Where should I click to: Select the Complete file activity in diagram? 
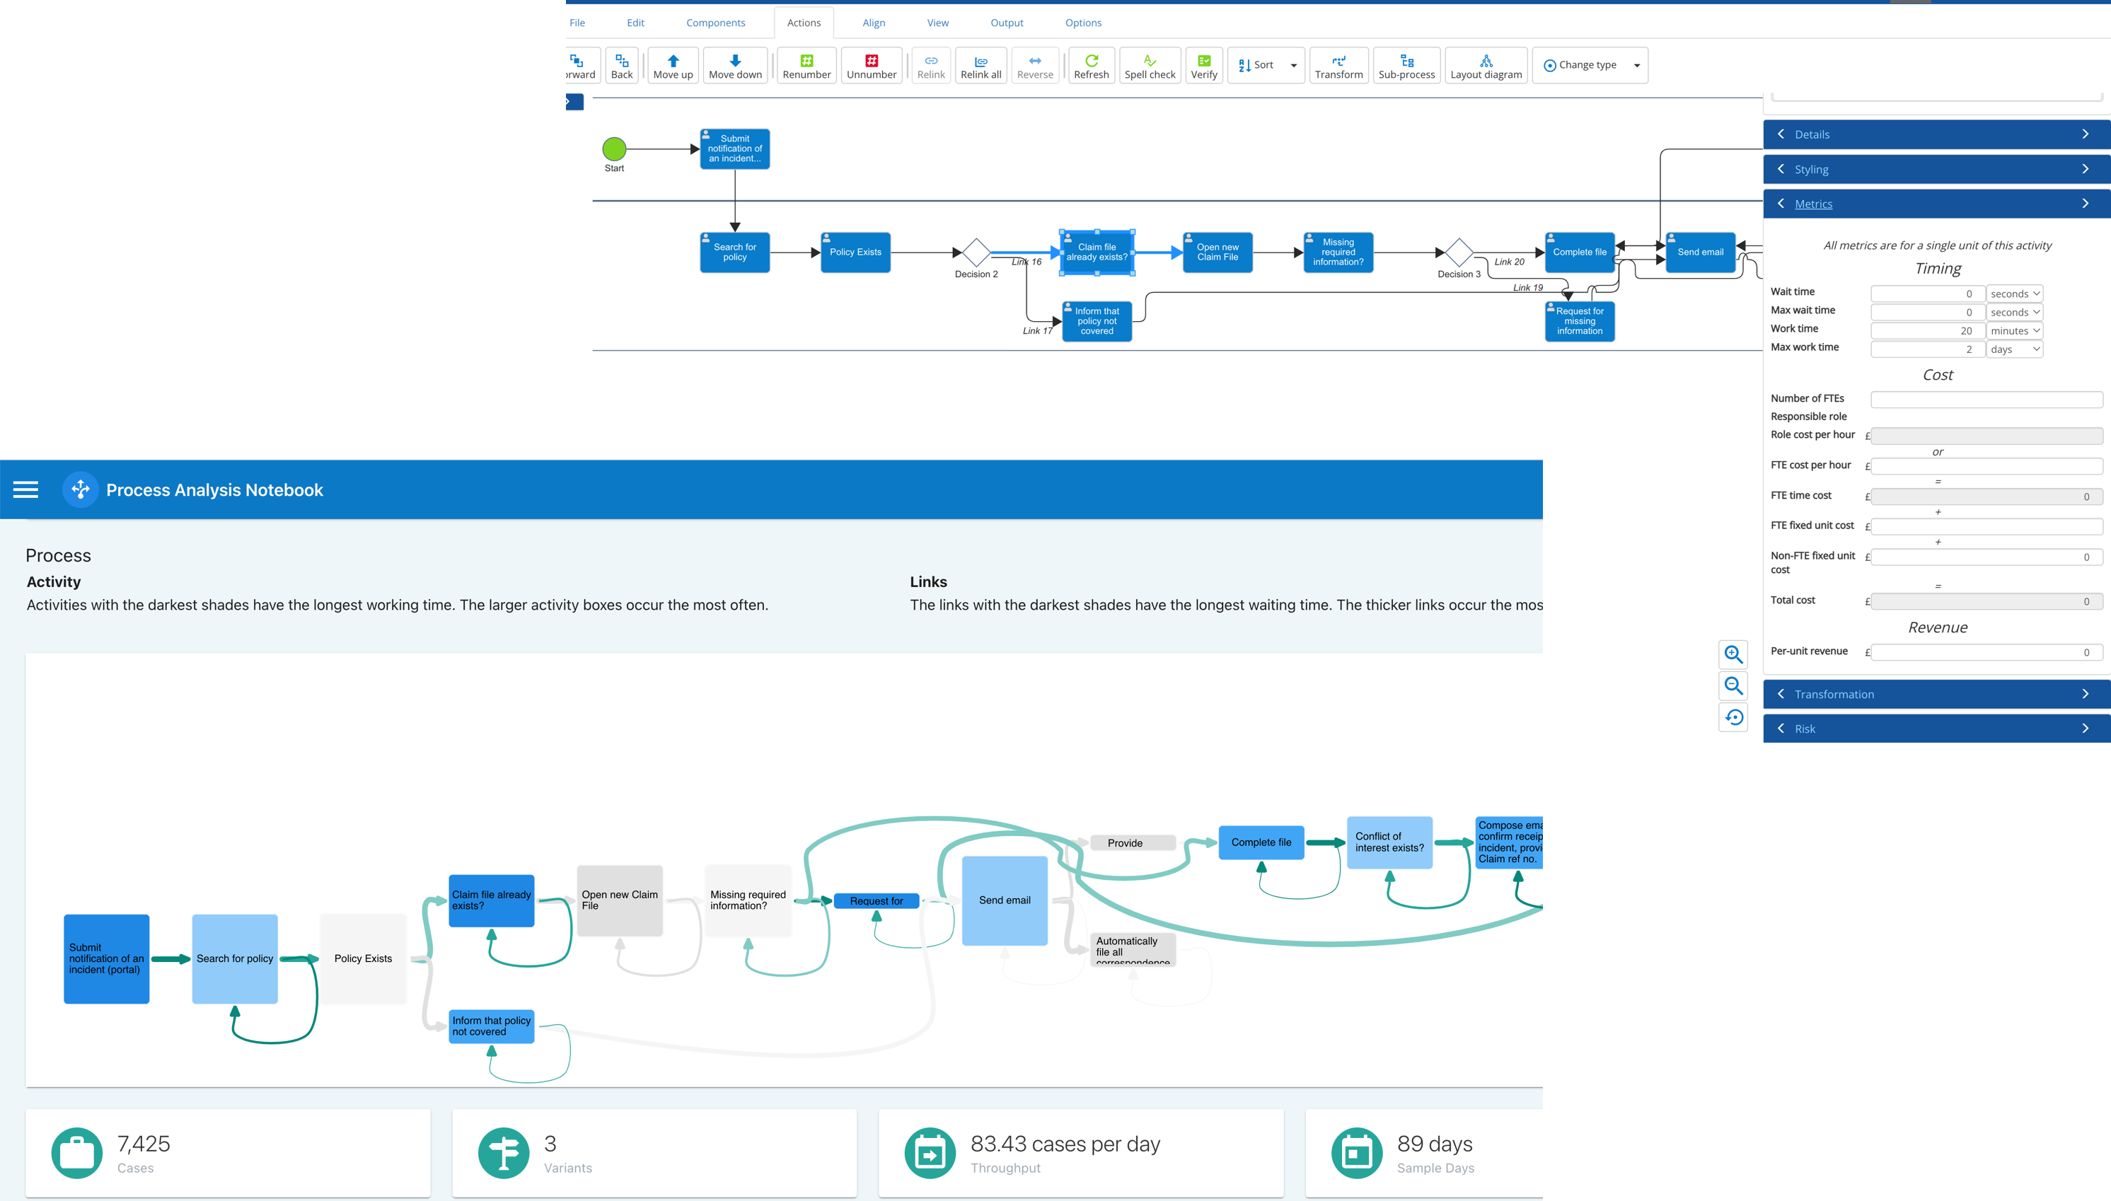(x=1579, y=253)
